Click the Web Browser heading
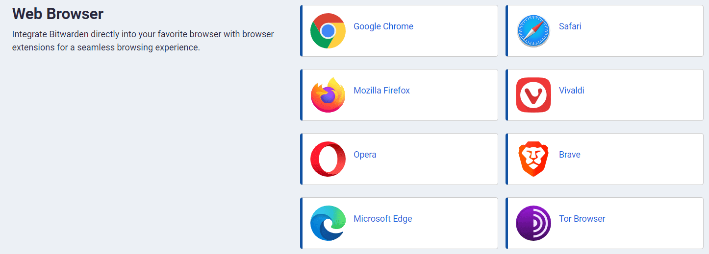This screenshot has width=709, height=254. pos(58,14)
